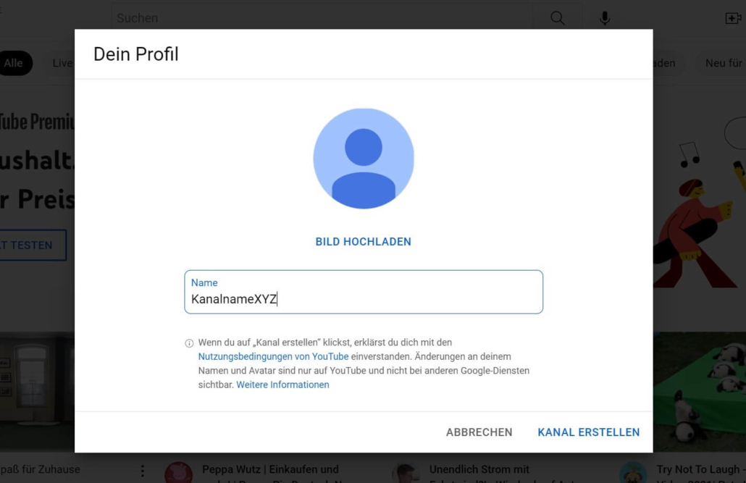This screenshot has width=746, height=483.
Task: Select the Live filter chip
Action: click(59, 63)
